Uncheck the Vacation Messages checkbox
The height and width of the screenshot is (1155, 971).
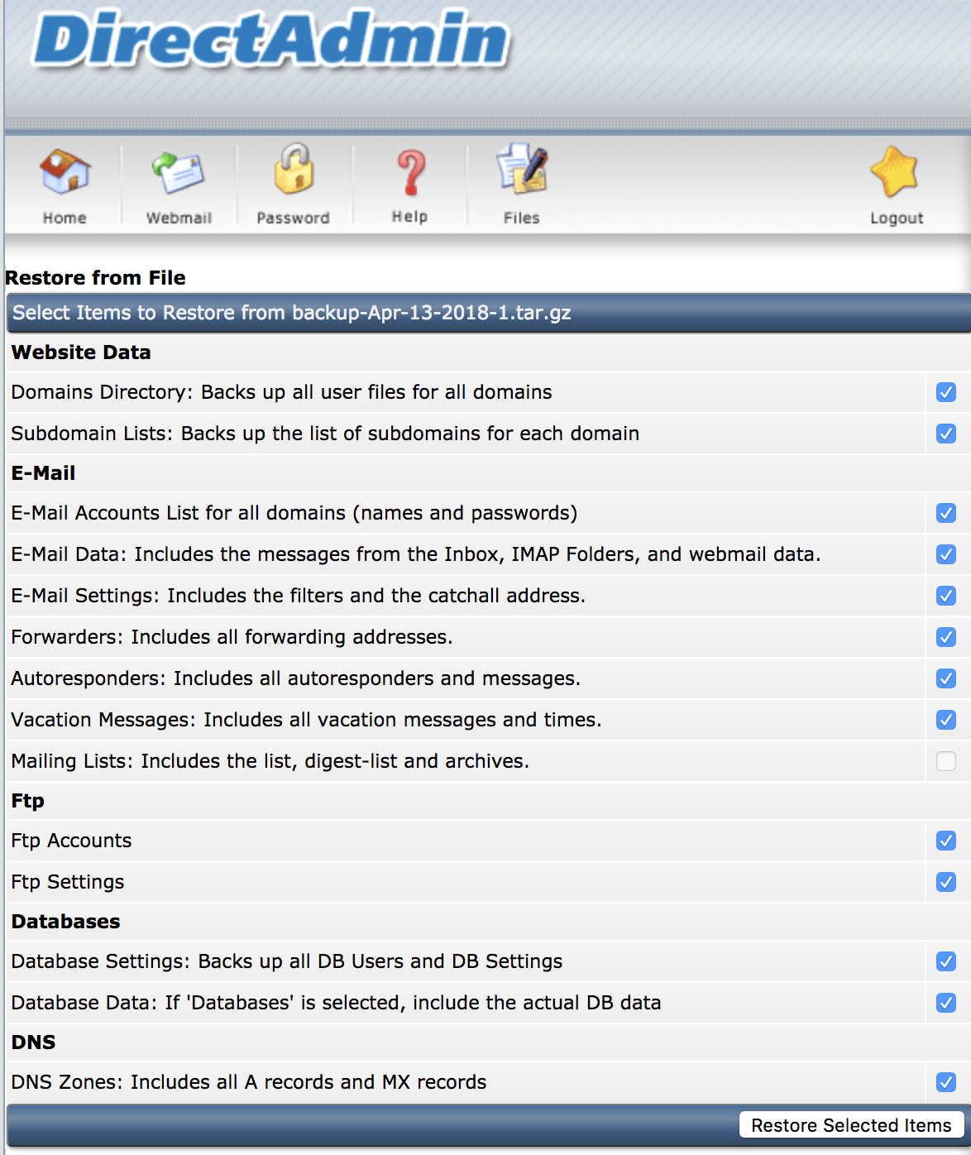(x=946, y=720)
